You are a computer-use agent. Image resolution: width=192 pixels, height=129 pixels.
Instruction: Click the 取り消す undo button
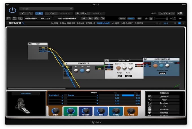pyautogui.click(x=82, y=13)
